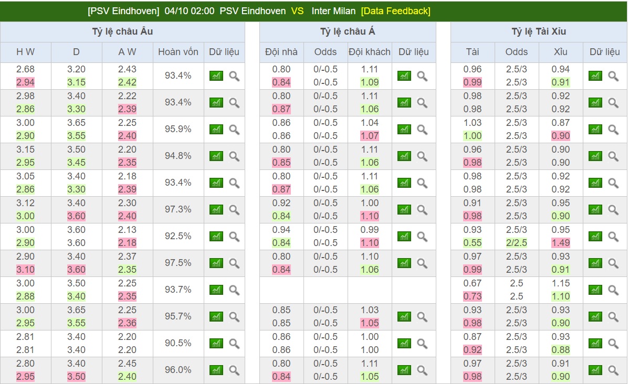Click magnifier icon in the 95.9% payout row
The height and width of the screenshot is (384, 629).
pyautogui.click(x=234, y=130)
